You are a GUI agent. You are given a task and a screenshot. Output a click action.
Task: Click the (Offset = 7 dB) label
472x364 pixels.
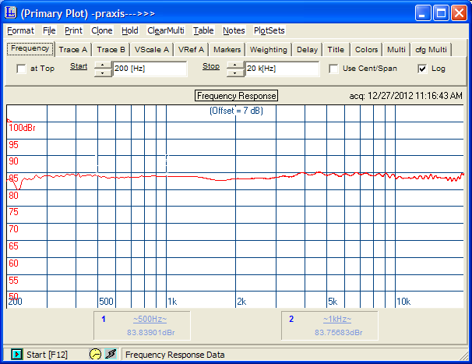tap(236, 111)
